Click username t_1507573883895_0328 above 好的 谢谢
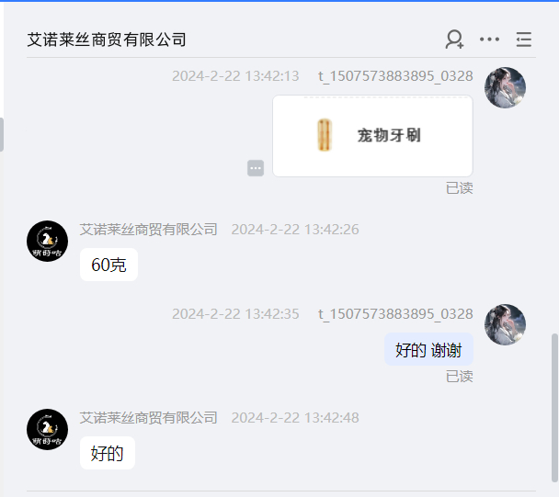 [395, 314]
